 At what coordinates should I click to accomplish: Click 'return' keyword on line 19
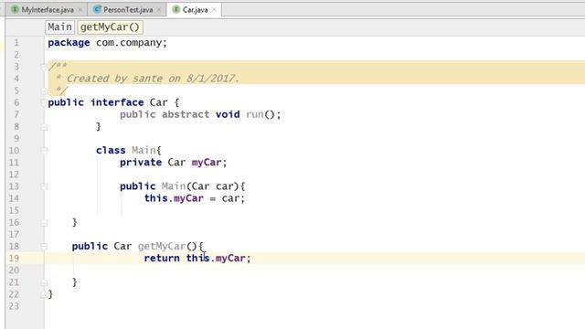click(x=162, y=258)
